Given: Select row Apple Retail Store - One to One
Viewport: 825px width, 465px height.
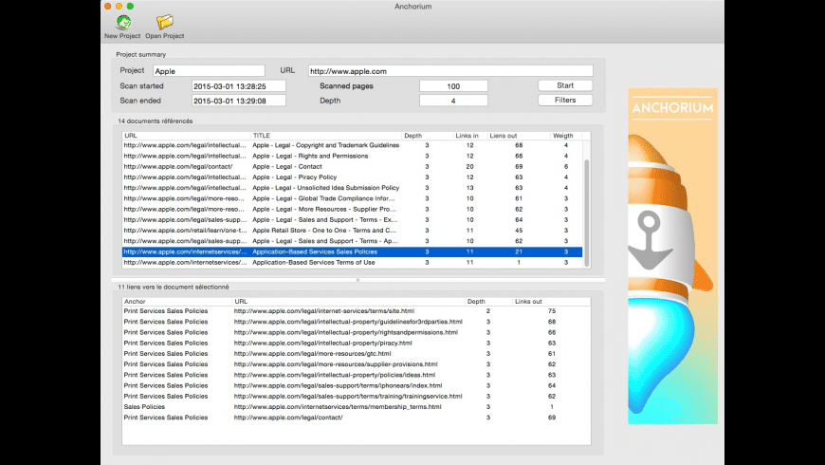Looking at the screenshot, I should coord(352,231).
